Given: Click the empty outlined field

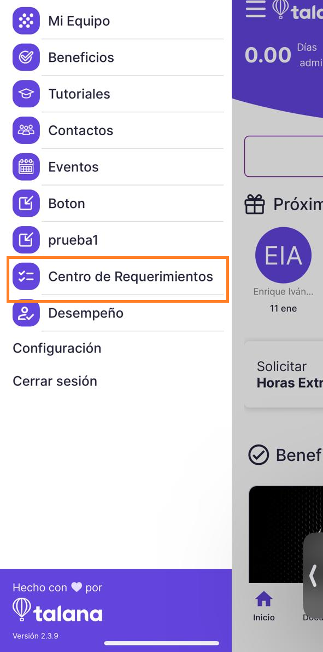Looking at the screenshot, I should pyautogui.click(x=284, y=157).
